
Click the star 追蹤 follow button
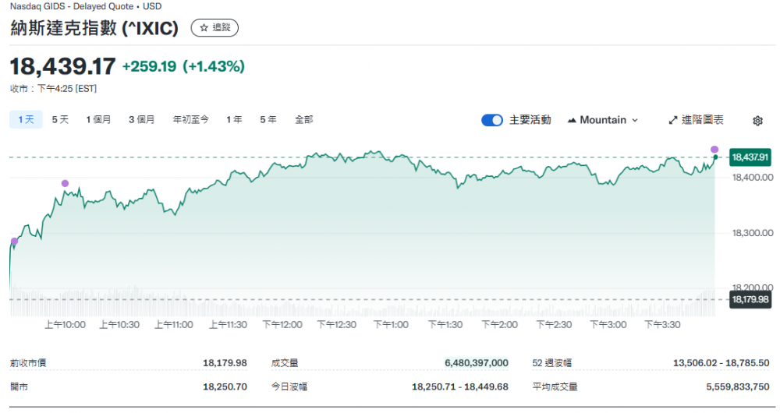tap(214, 28)
